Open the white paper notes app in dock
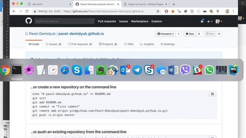246x138 pixels. (x=41, y=70)
